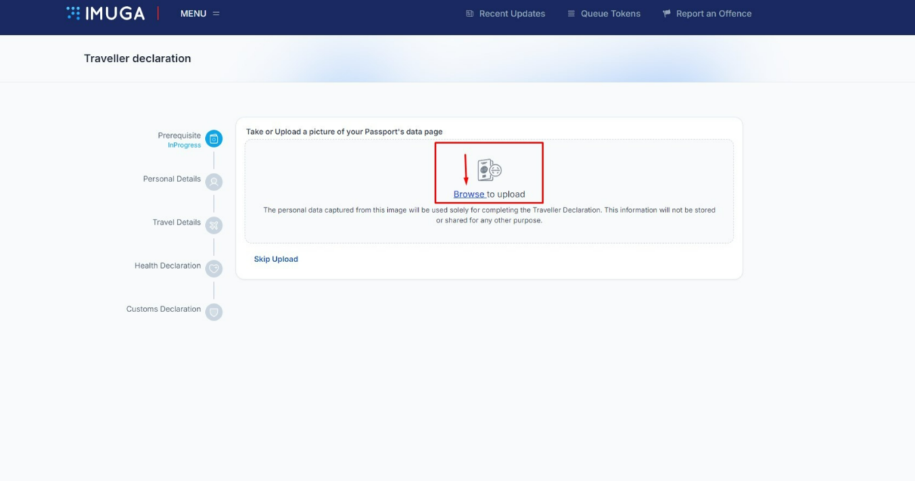Open Report an Offence
The image size is (915, 481).
tap(707, 14)
